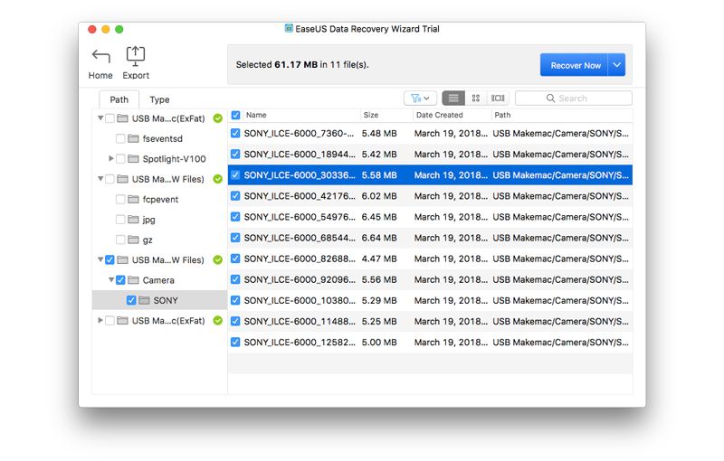This screenshot has height=461, width=724.
Task: Click the 6.64 MB size cell
Action: coord(379,238)
